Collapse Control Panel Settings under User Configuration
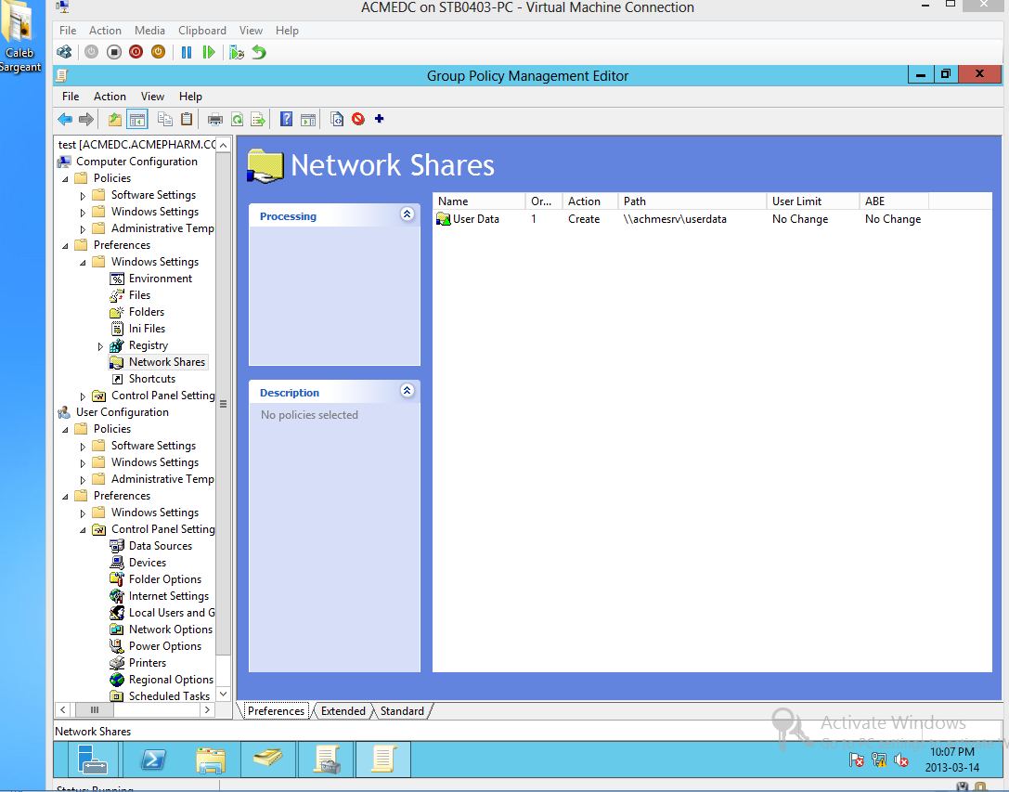 coord(83,530)
